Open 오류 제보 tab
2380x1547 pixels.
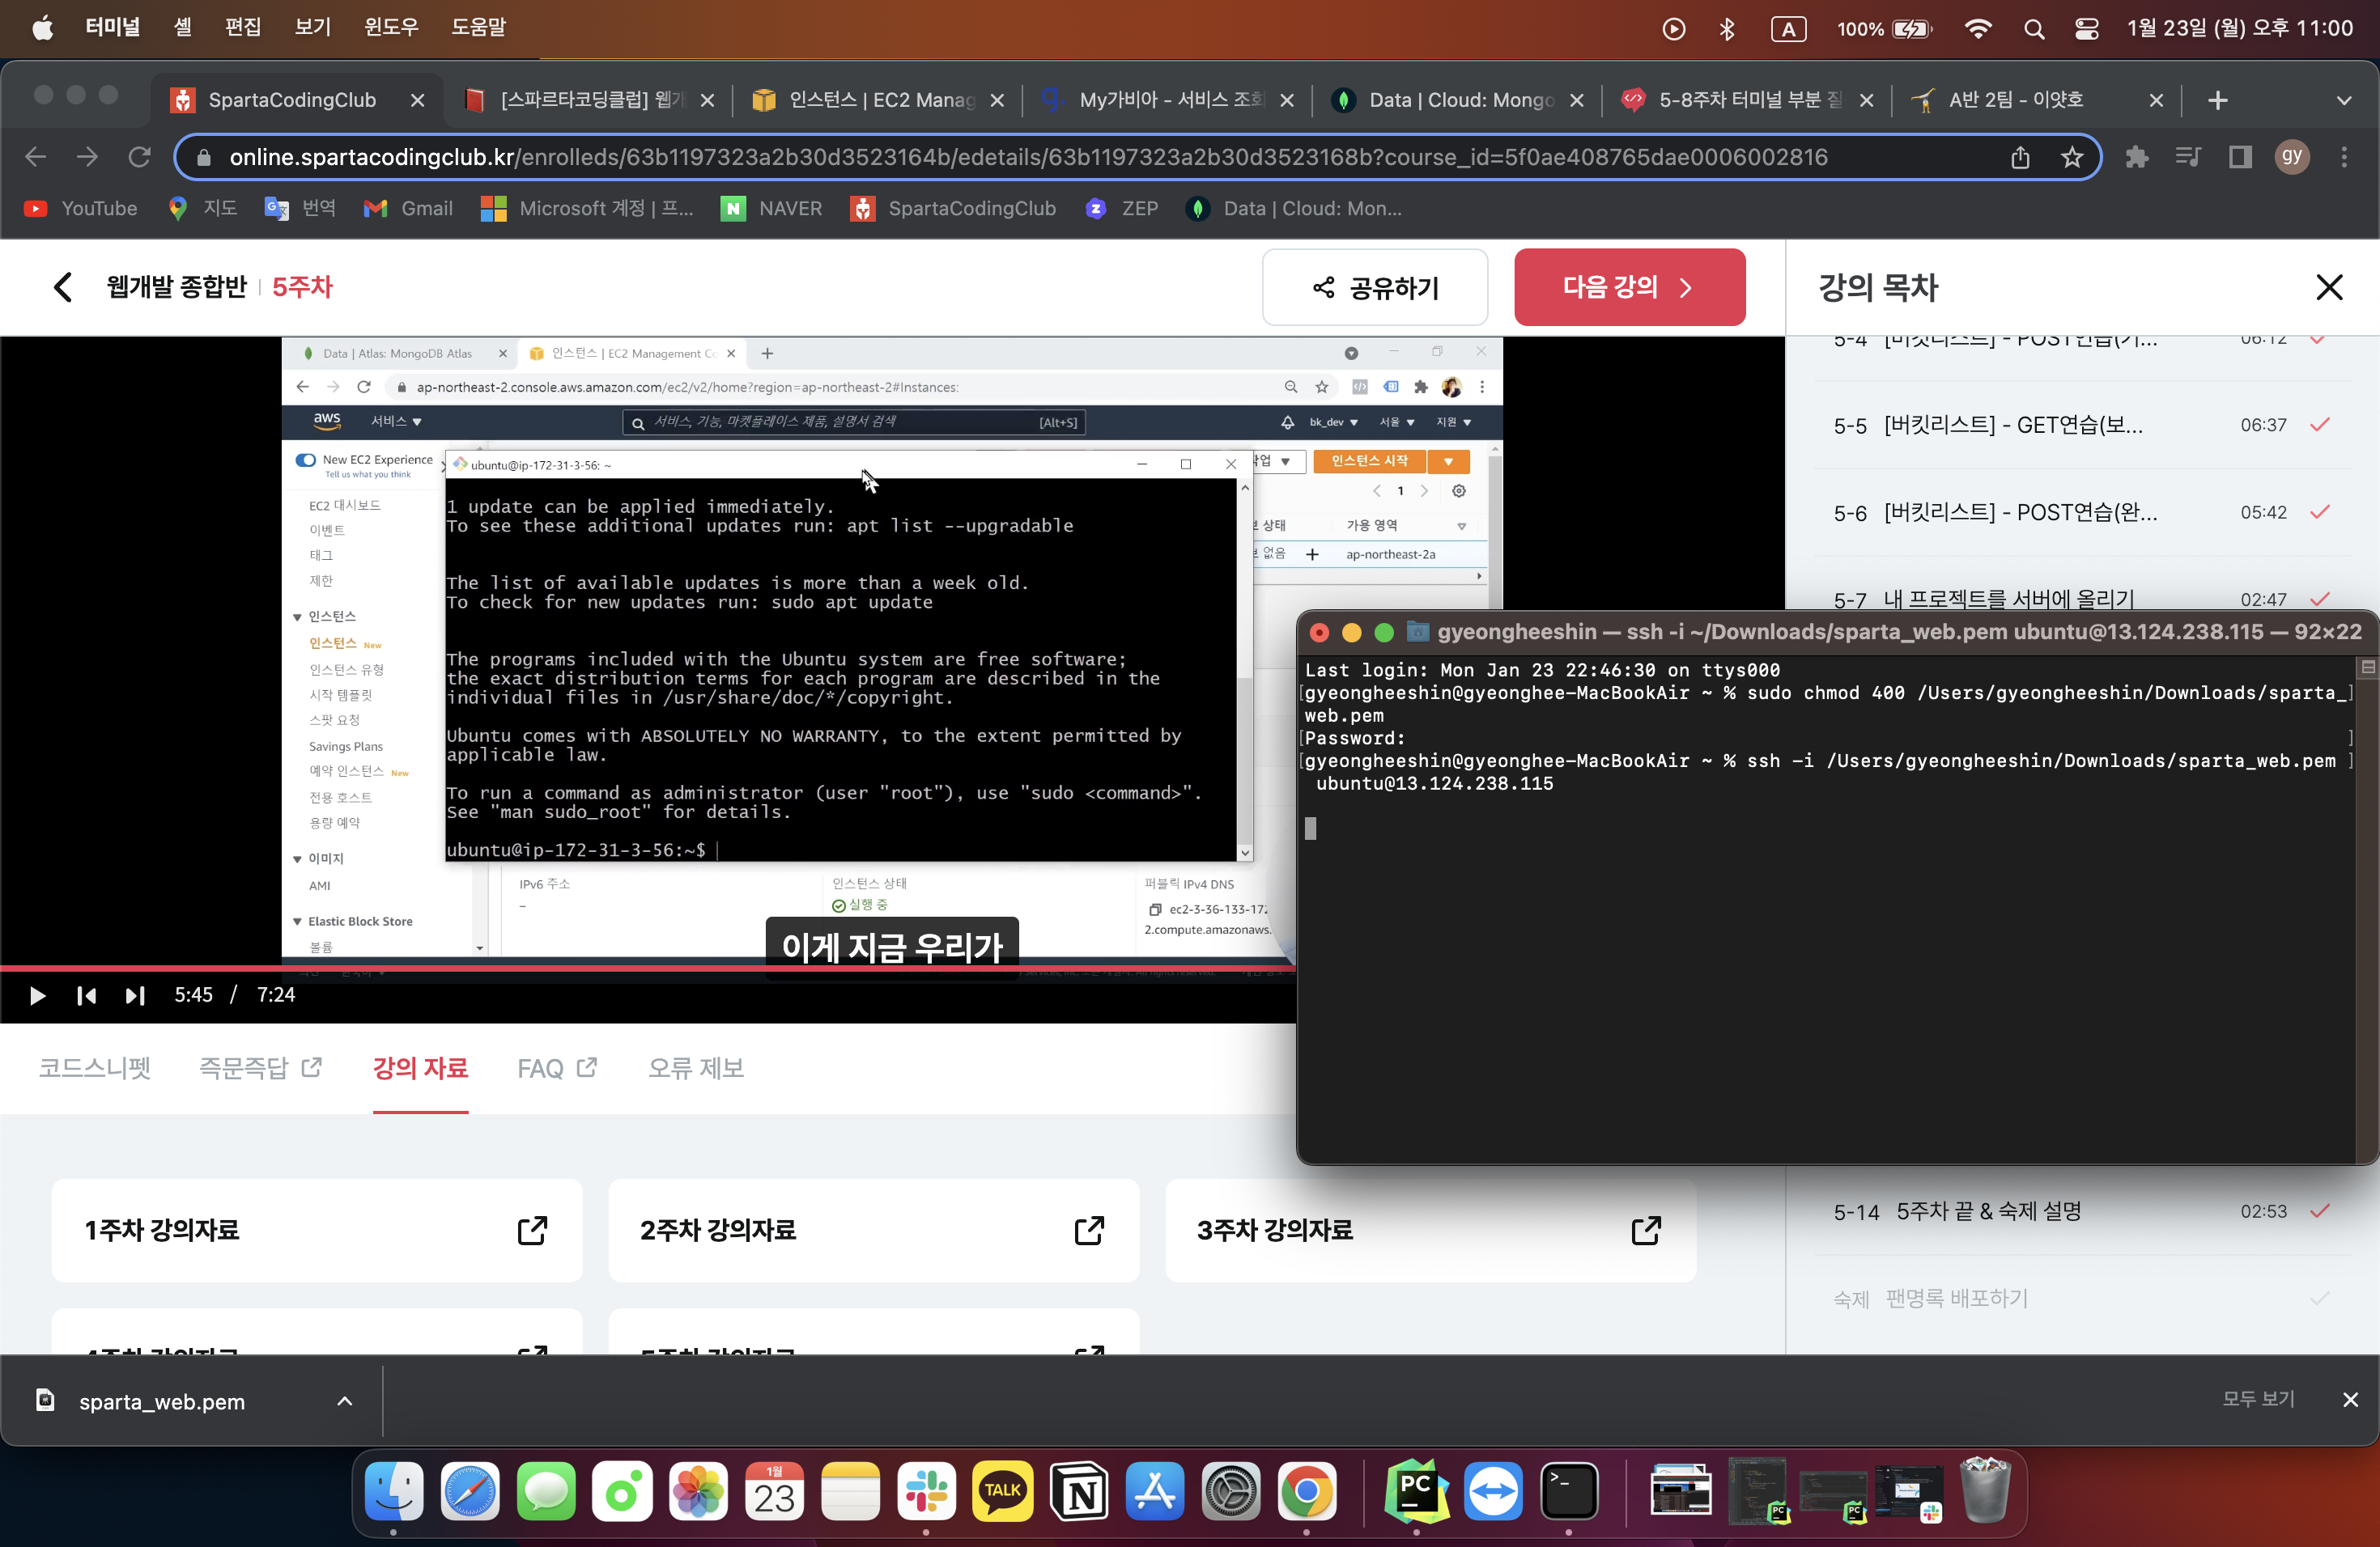(x=696, y=1068)
